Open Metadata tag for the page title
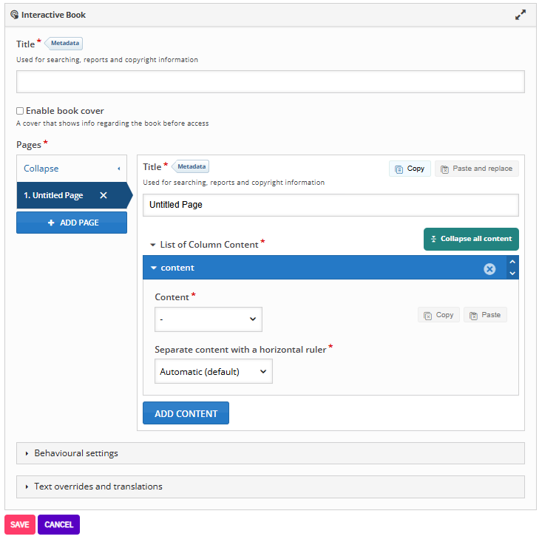This screenshot has height=539, width=539. pyautogui.click(x=191, y=167)
